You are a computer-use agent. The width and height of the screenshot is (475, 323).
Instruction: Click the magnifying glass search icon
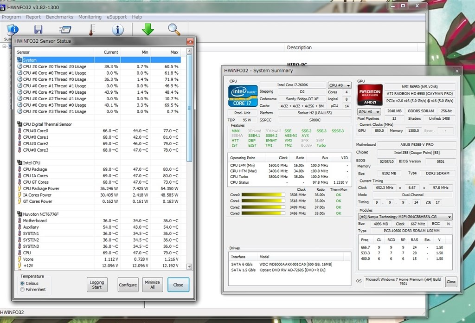(174, 29)
